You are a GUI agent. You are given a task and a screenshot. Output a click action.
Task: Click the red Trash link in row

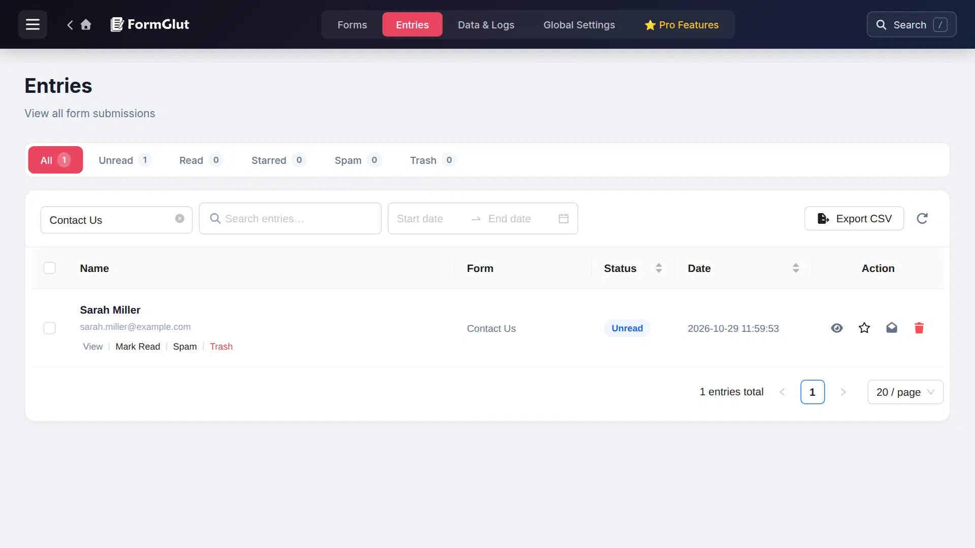pos(221,347)
